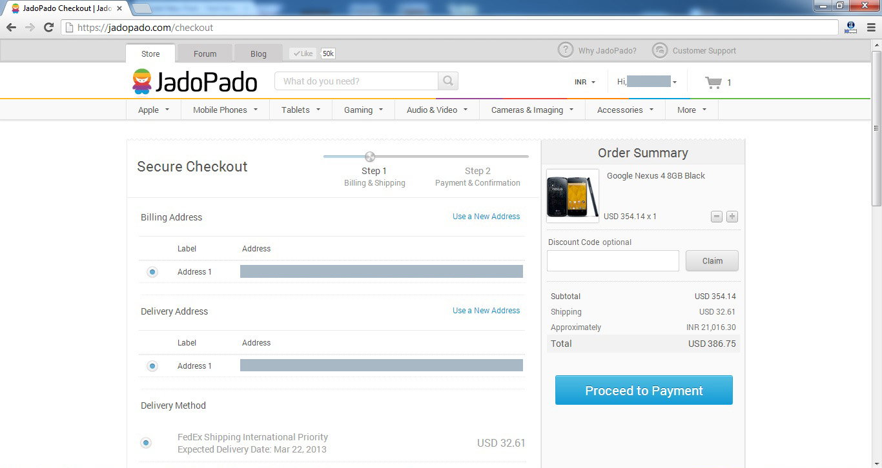
Task: Click Step 1 Billing & Shipping
Action: (x=374, y=177)
